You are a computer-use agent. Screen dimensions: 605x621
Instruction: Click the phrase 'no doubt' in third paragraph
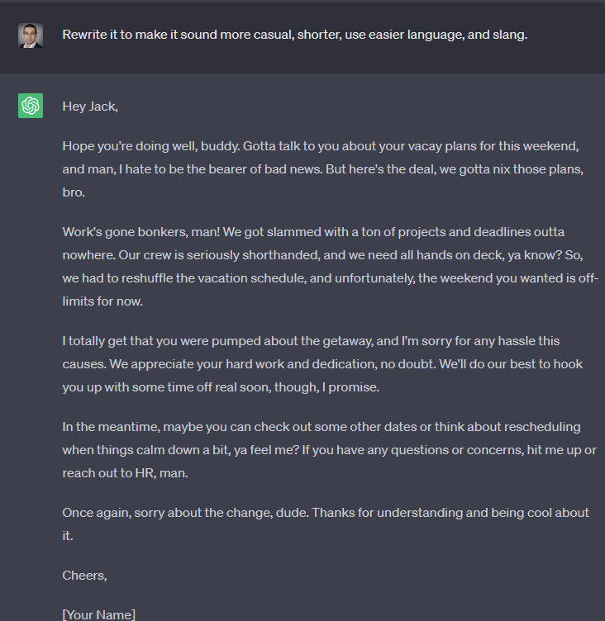[407, 364]
